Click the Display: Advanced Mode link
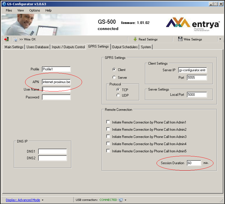225x204 pixels. click(x=23, y=200)
